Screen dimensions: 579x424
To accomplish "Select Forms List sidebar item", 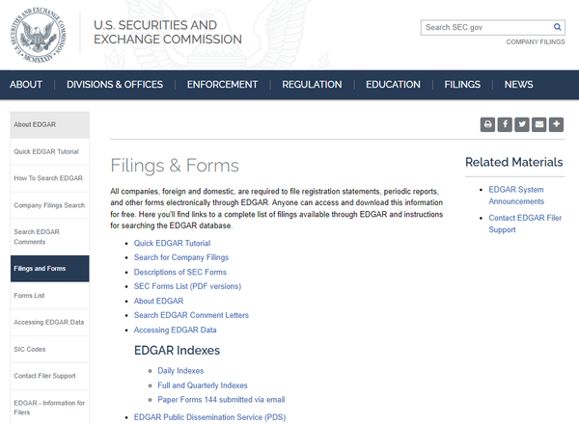I will [50, 295].
